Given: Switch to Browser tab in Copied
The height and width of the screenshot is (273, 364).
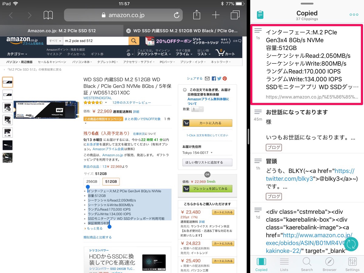Looking at the screenshot, I should 329,264.
